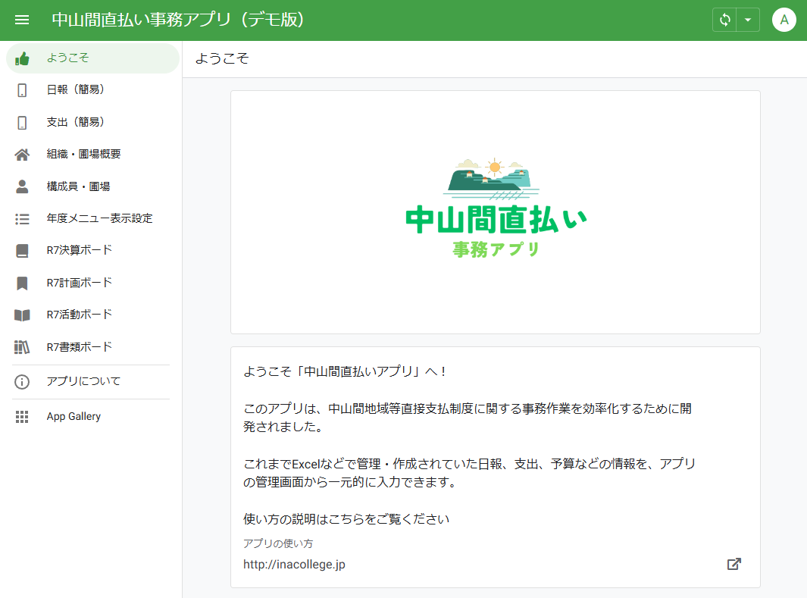Click the house icon beside 組織・圃場概要
Screen dimensions: 807x598
[22, 155]
